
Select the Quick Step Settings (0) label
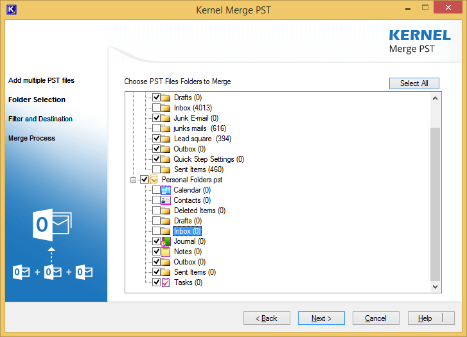coord(209,159)
